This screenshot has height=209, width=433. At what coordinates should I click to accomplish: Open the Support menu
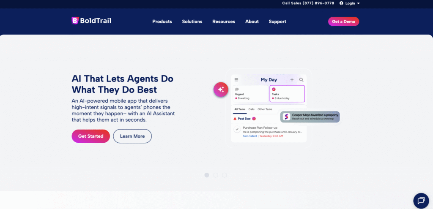click(277, 22)
